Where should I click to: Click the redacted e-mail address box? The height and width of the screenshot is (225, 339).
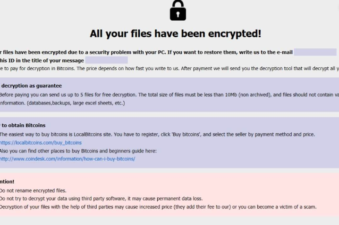pos(315,52)
